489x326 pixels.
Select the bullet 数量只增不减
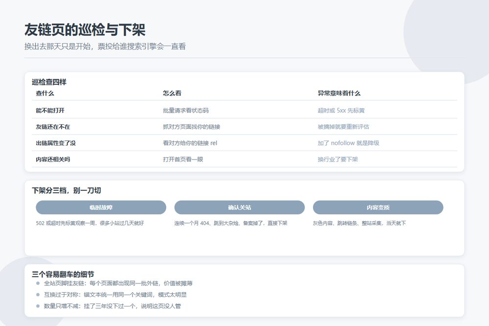click(x=61, y=306)
